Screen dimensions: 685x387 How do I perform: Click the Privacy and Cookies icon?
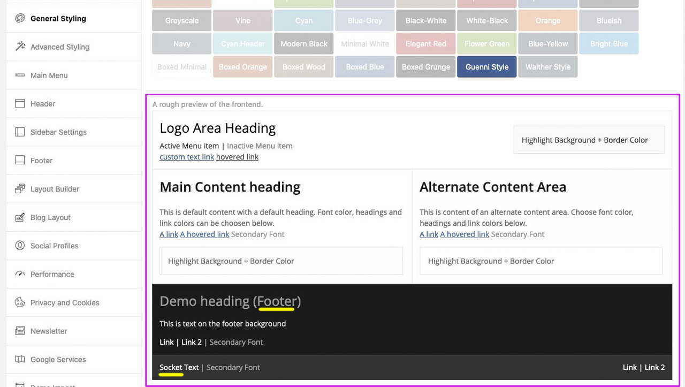click(20, 302)
